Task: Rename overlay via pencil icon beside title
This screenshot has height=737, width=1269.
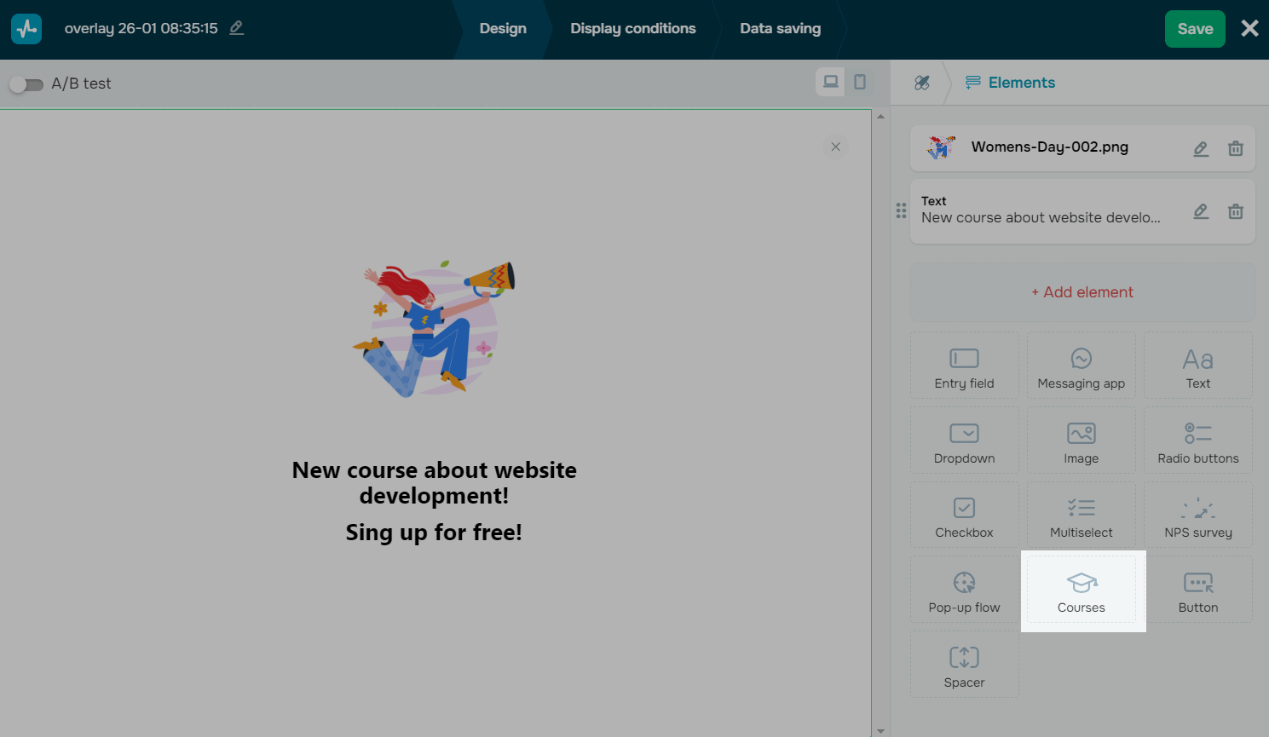Action: tap(237, 28)
